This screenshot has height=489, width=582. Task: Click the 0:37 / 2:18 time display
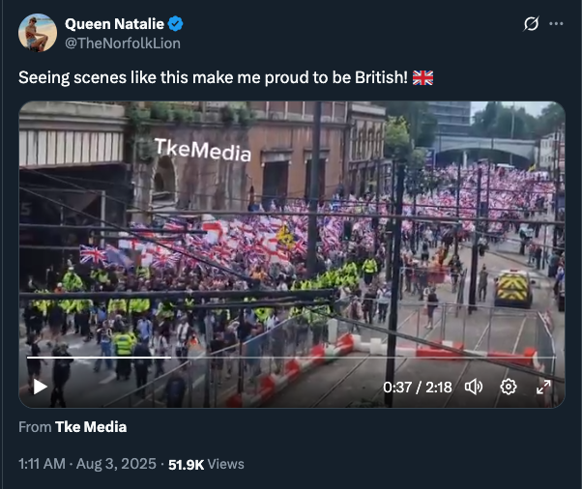(x=417, y=387)
